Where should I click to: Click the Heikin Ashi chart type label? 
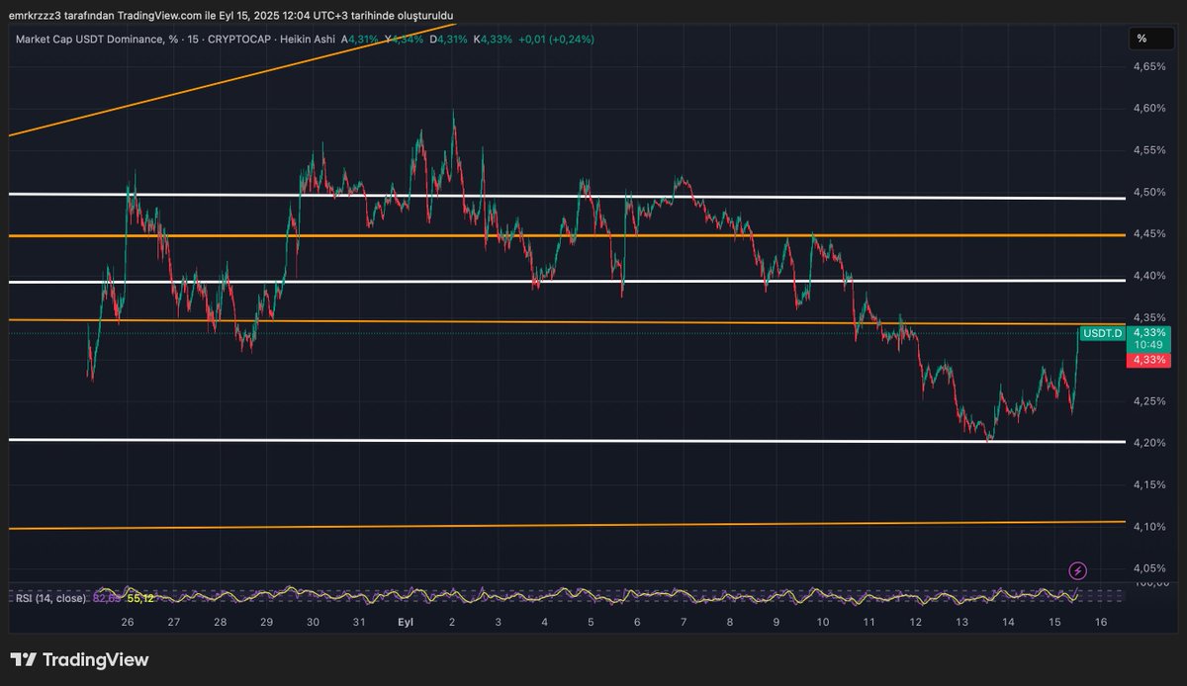click(x=308, y=39)
